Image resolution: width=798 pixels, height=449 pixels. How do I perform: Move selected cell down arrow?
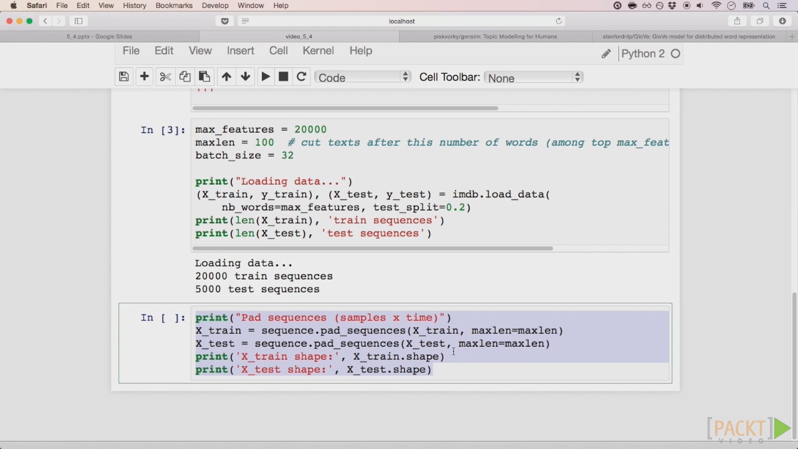pyautogui.click(x=246, y=77)
